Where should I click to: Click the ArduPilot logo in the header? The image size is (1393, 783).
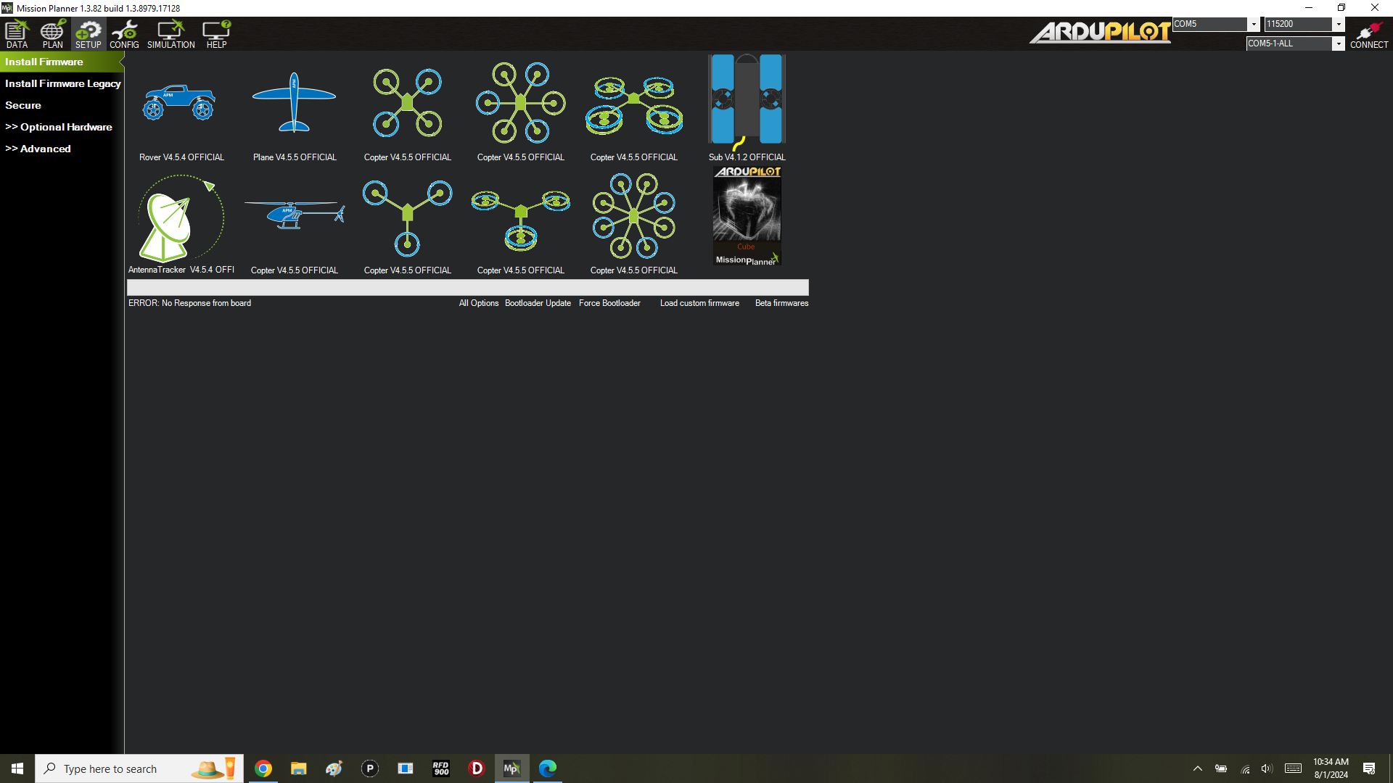[x=1099, y=32]
